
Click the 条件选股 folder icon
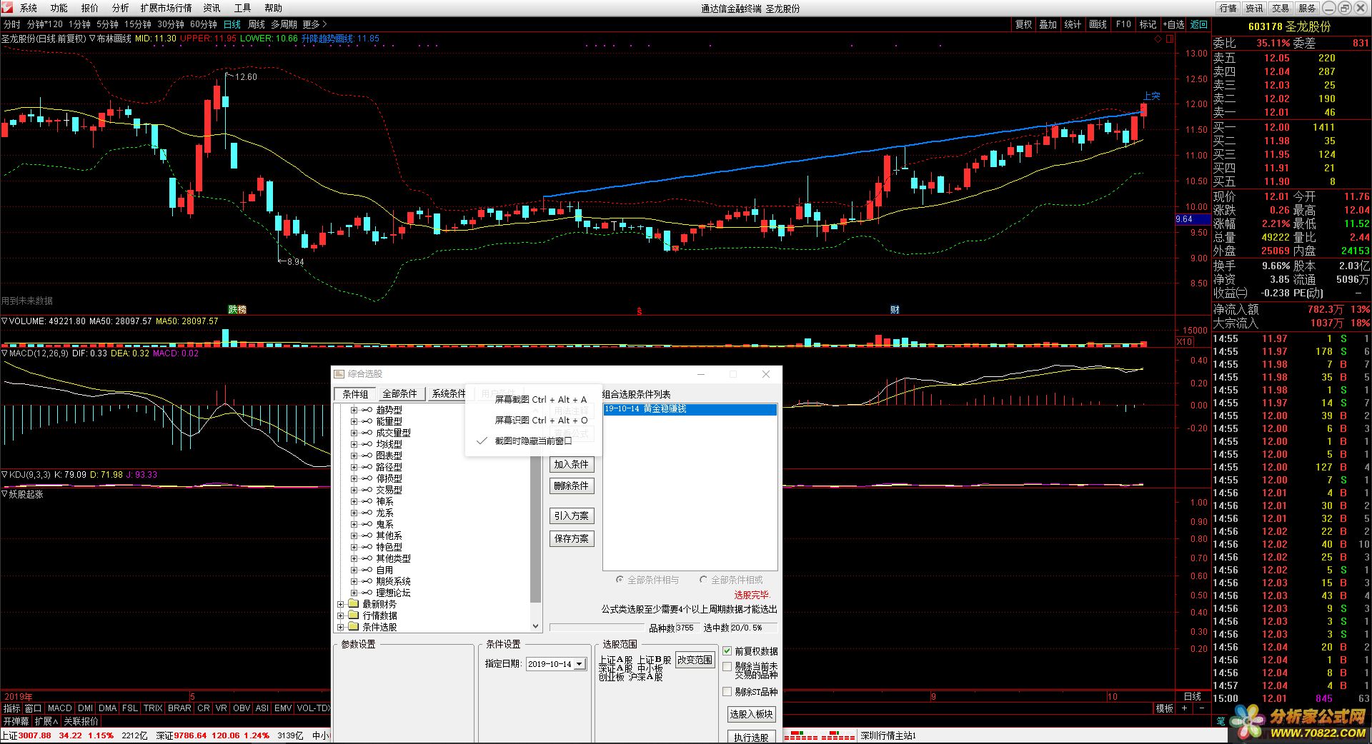pyautogui.click(x=353, y=627)
